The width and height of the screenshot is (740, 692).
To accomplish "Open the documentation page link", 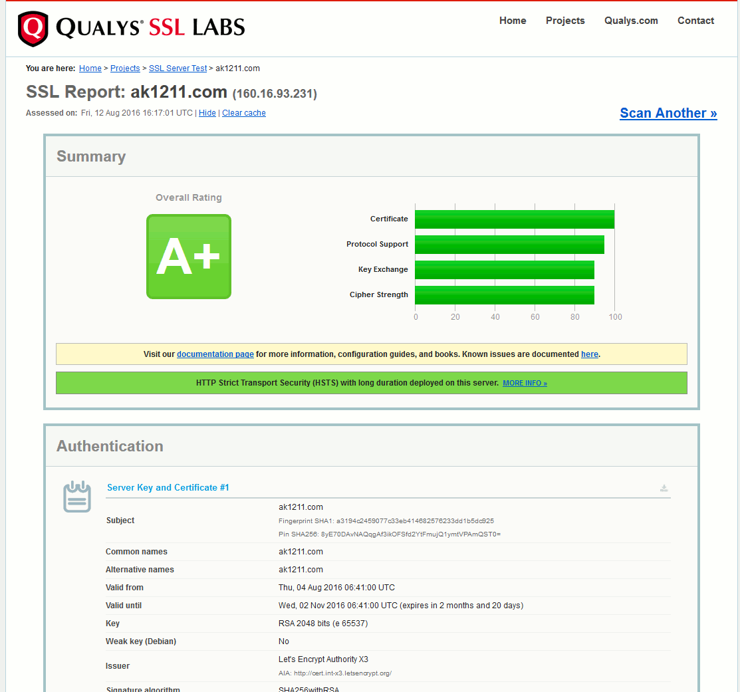I will pos(215,354).
